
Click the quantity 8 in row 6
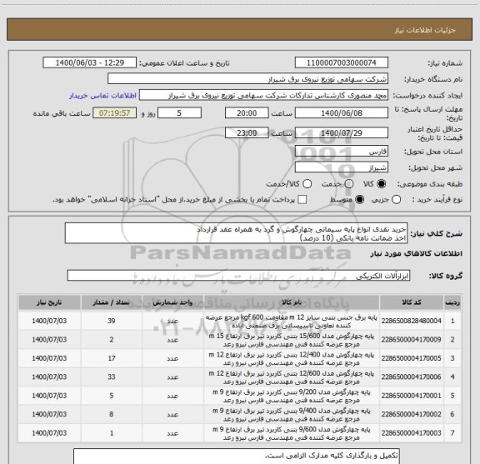pyautogui.click(x=112, y=414)
